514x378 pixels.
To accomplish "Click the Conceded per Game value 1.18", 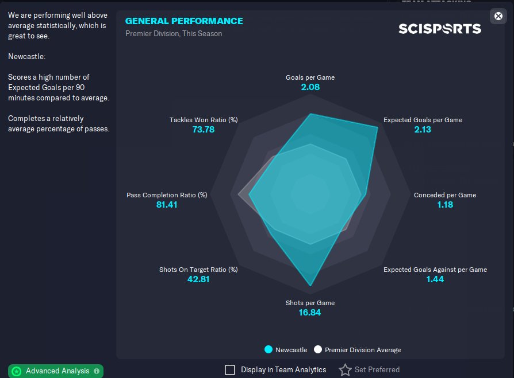I will coord(445,205).
